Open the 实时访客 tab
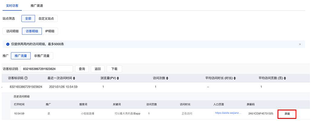The width and height of the screenshot is (311, 125). 13,6
